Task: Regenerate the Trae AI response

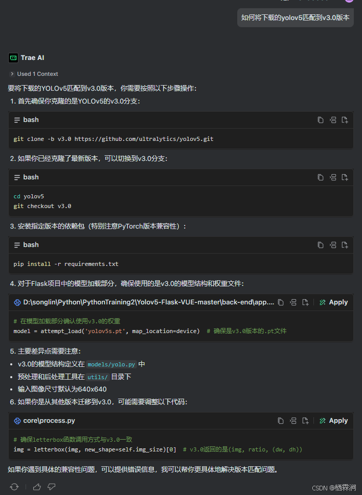Action: (14, 487)
